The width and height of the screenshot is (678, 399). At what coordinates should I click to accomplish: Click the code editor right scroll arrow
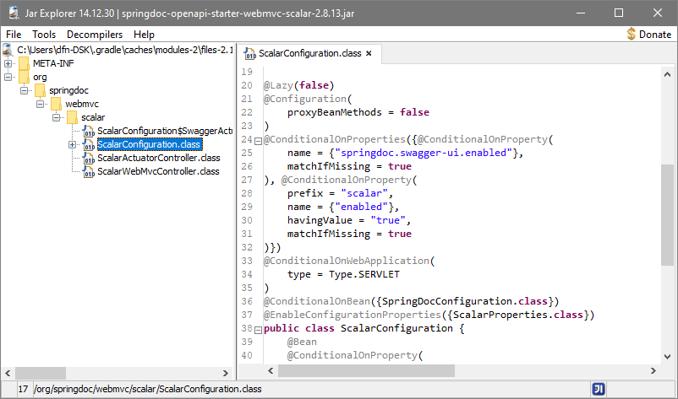(x=653, y=370)
